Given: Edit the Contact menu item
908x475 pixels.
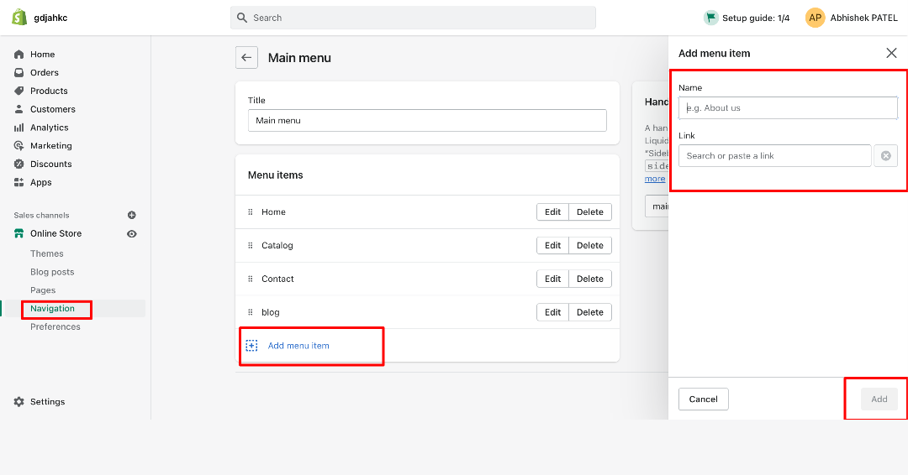Looking at the screenshot, I should pos(552,279).
